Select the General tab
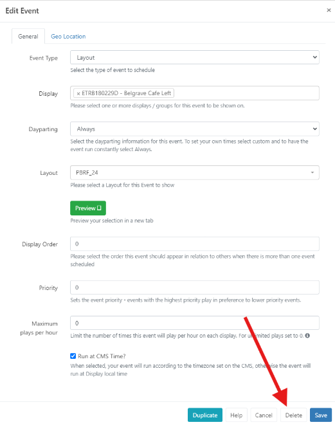The height and width of the screenshot is (427, 335). click(28, 37)
